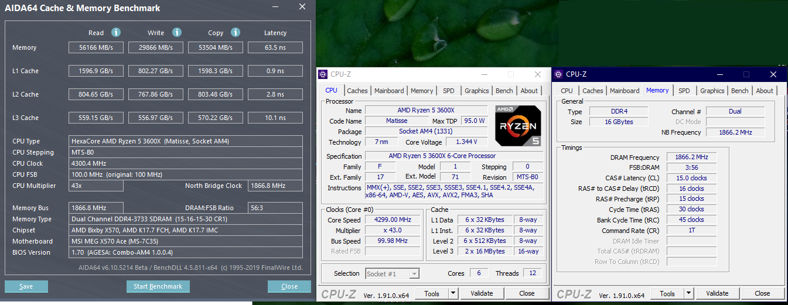Minimize the CPU-Z CPU tab window

[484, 74]
